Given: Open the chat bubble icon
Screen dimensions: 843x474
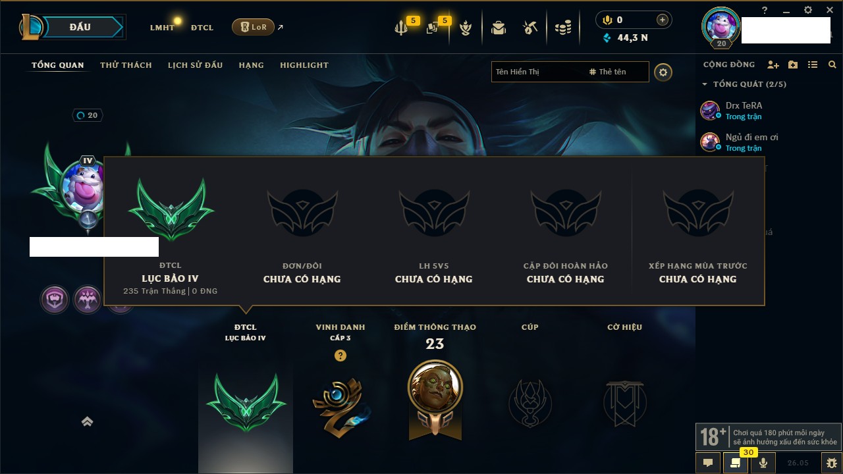Looking at the screenshot, I should (x=708, y=463).
